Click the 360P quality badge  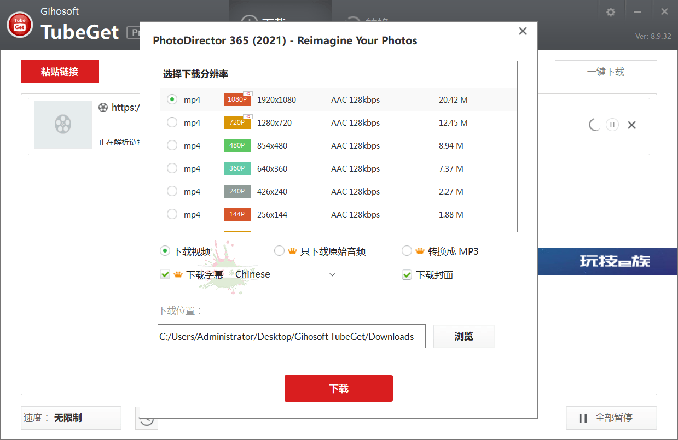pos(237,168)
